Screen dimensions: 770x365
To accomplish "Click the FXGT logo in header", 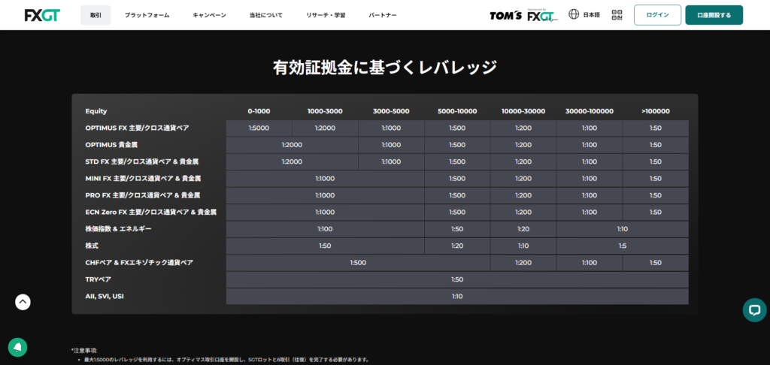I will [42, 15].
